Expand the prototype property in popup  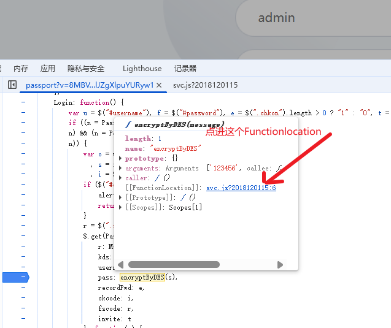pos(120,158)
